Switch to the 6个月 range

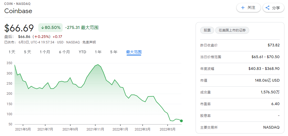coord(64,52)
